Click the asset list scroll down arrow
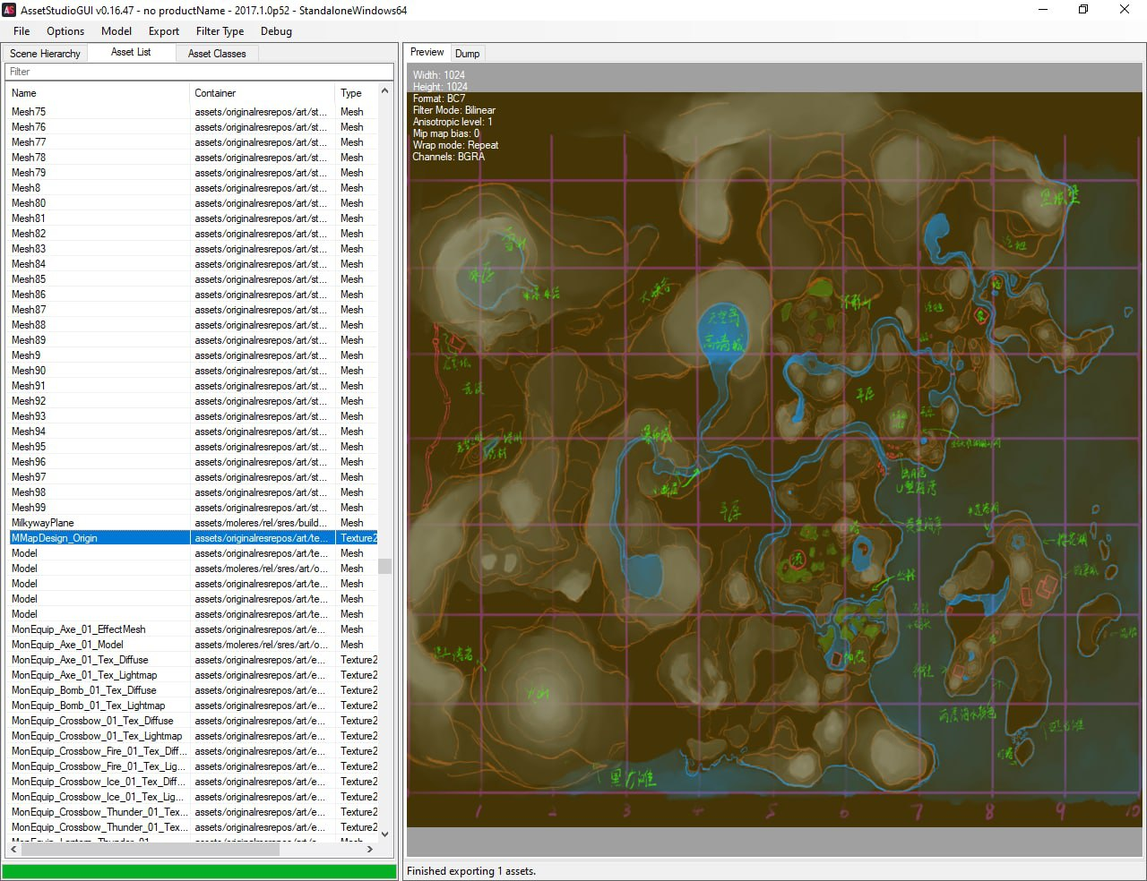1147x881 pixels. [385, 834]
